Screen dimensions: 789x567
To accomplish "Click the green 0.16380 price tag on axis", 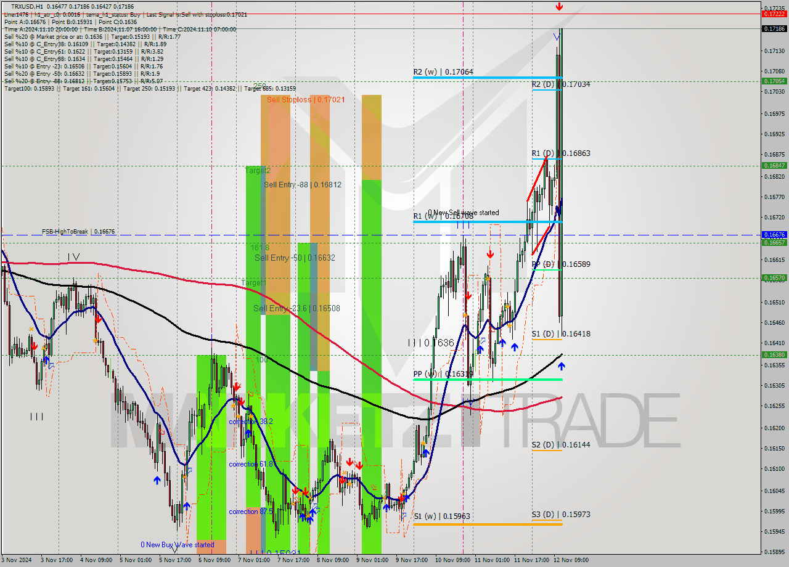I will click(774, 355).
